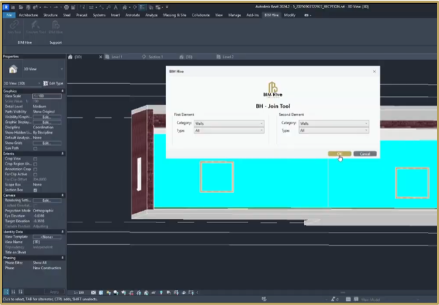Screen dimensions: 439x305
Task: Click the BIM Hive support ribbon icon
Action: pos(56,27)
